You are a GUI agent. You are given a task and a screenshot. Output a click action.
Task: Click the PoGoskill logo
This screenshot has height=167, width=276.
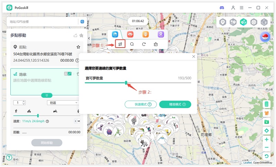9,8
